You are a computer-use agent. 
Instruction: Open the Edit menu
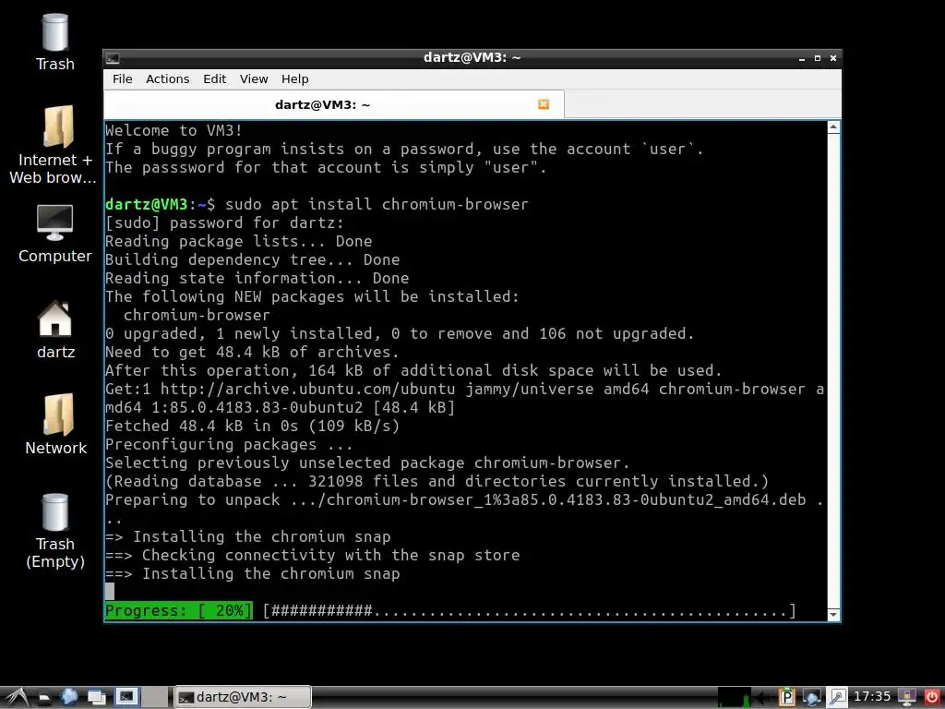coord(214,79)
